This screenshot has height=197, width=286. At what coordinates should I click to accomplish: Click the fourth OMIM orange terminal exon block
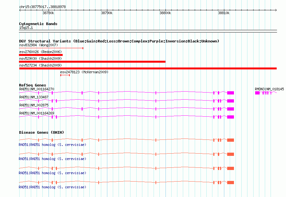[x=230, y=183]
